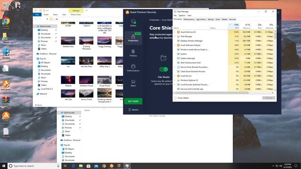Image resolution: width=301 pixels, height=169 pixels.
Task: Show hidden tray icons chevron
Action: pos(273,166)
